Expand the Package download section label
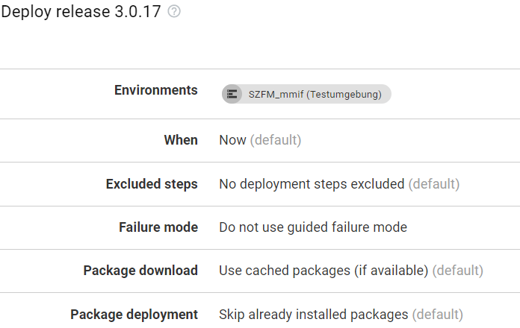 pyautogui.click(x=140, y=271)
